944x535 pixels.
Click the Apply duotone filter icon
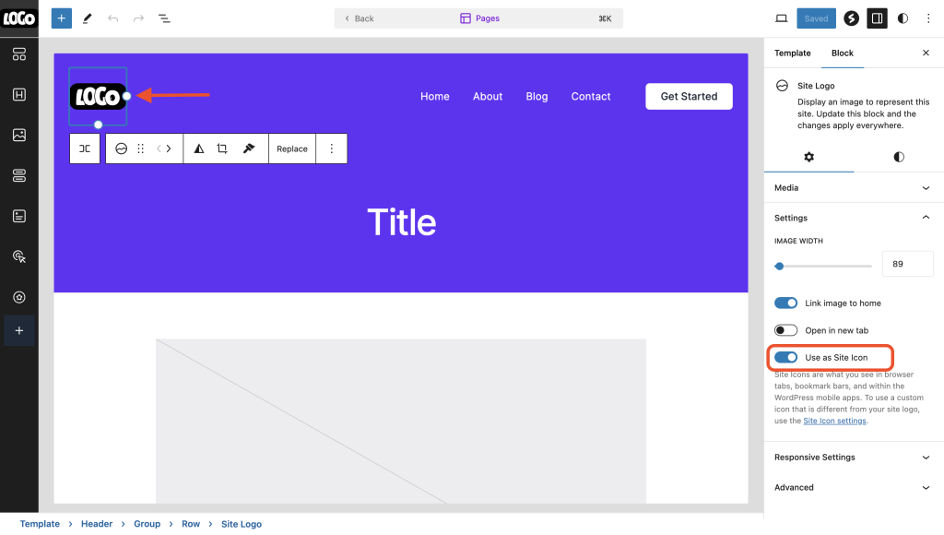(x=199, y=148)
